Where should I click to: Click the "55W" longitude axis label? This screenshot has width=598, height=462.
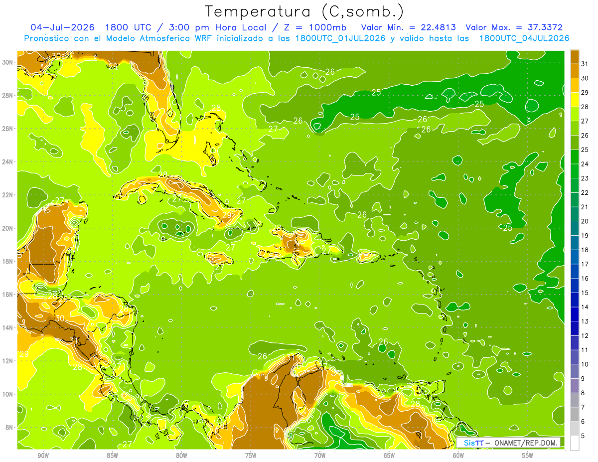[x=528, y=456]
